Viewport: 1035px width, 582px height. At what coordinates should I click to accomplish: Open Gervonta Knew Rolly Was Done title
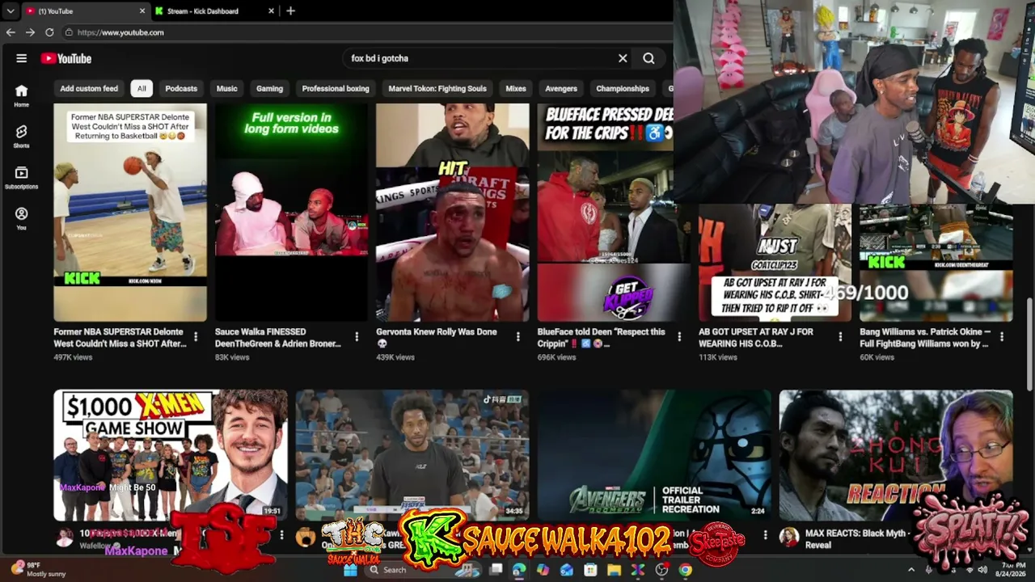[437, 337]
